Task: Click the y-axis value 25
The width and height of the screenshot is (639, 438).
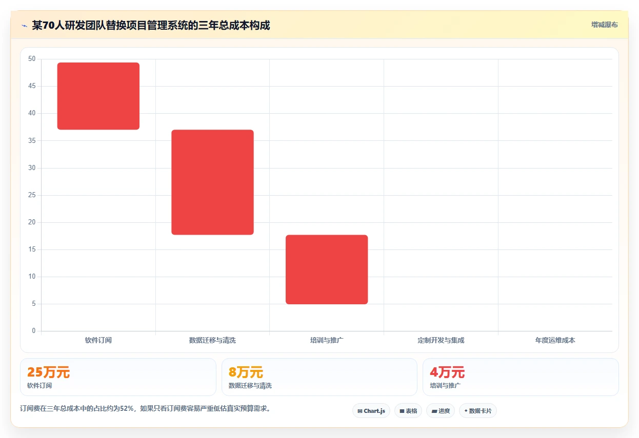Action: (x=32, y=195)
